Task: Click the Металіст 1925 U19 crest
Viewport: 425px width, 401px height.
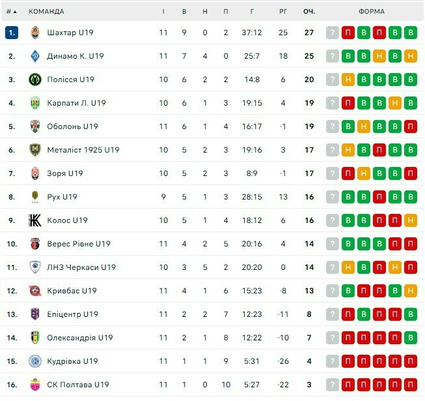Action: coord(35,150)
